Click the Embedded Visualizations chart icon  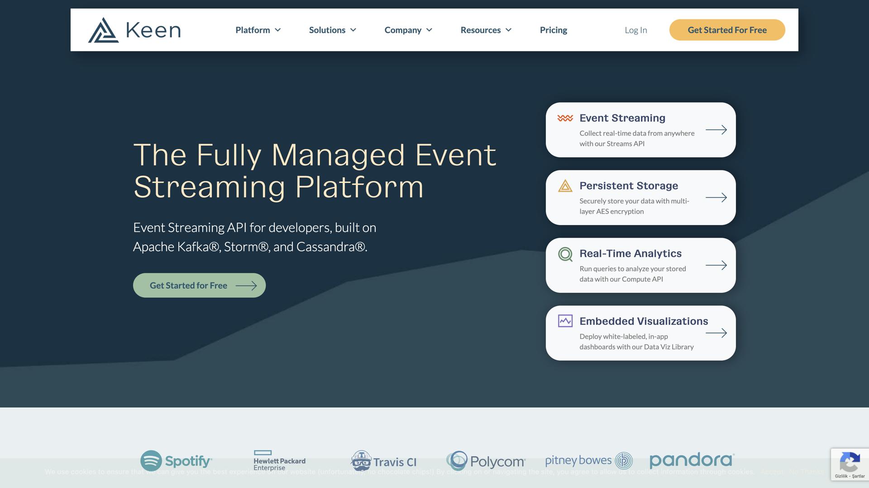[565, 321]
